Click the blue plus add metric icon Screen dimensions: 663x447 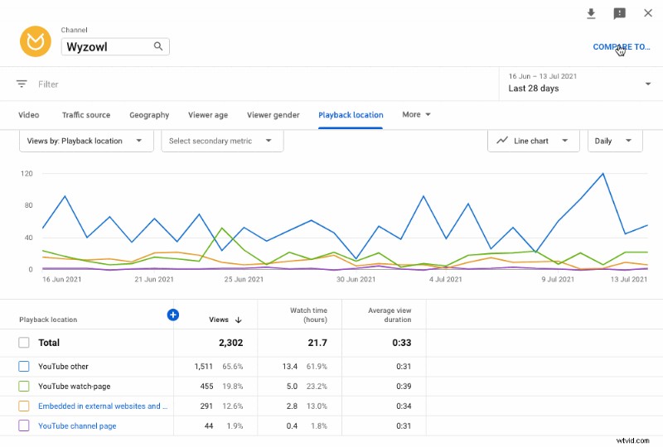tap(173, 315)
